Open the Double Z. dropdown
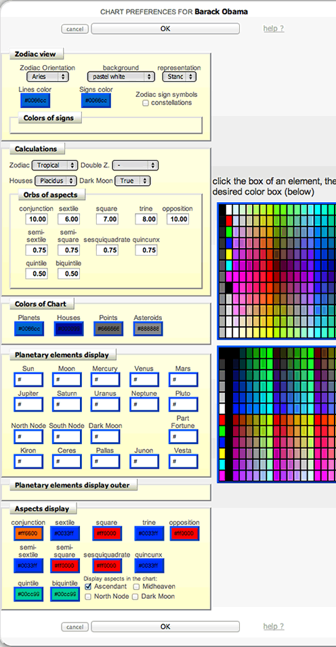 (135, 165)
